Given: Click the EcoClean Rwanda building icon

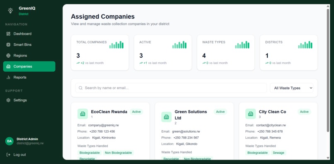Looking at the screenshot, I should click(x=82, y=114).
